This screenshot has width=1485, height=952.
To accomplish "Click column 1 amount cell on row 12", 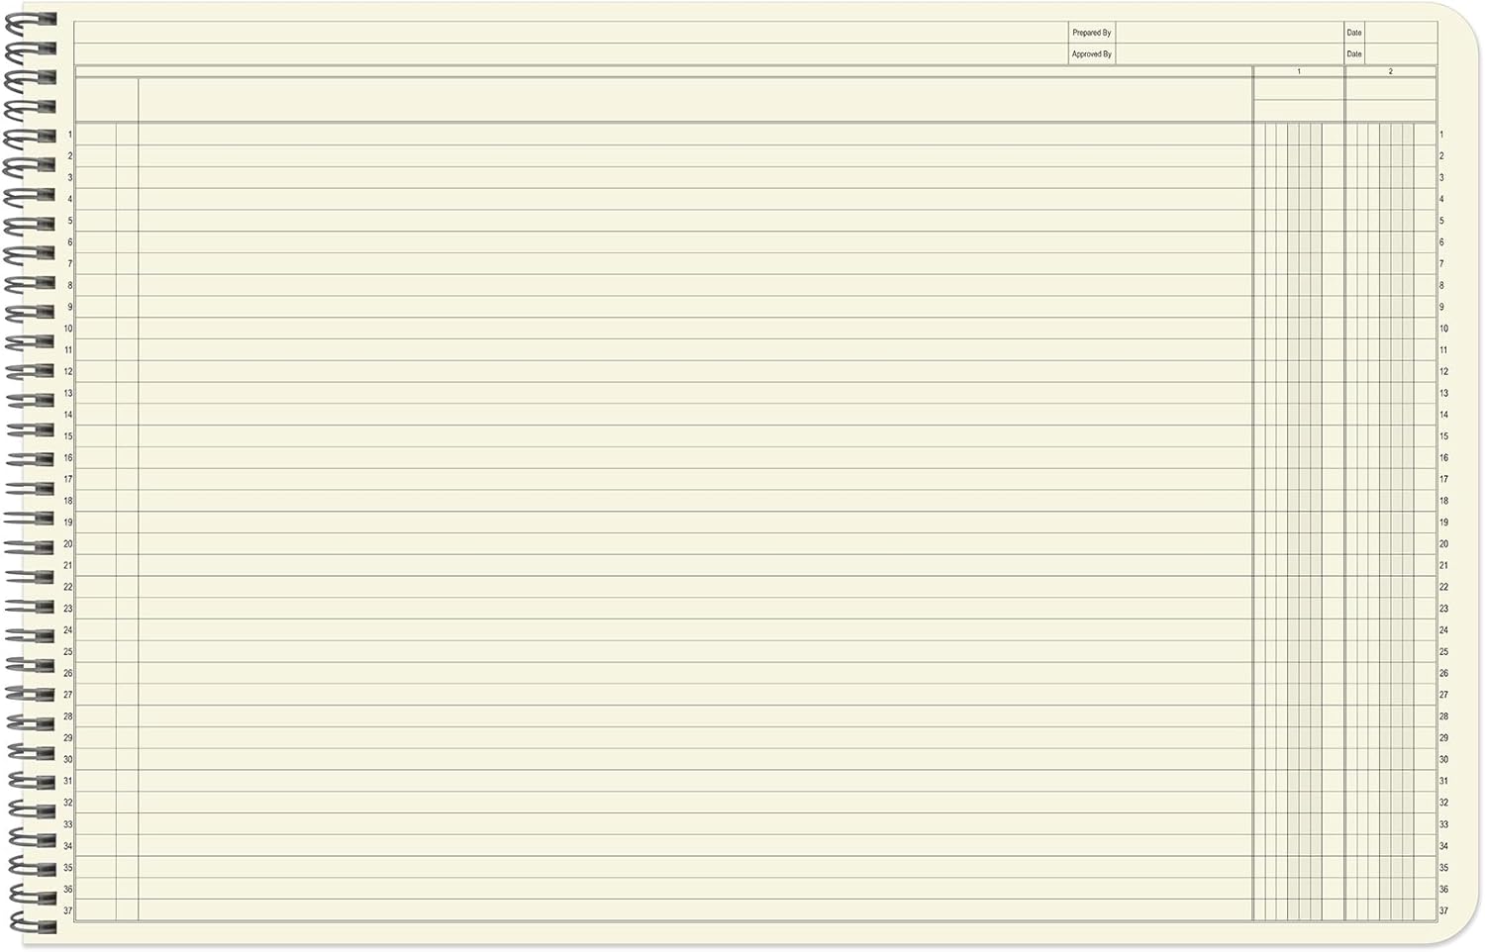I will 1299,372.
